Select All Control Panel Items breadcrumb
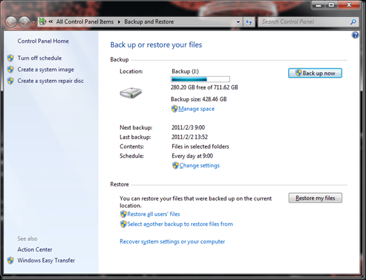Screen dimensions: 366x280 (x=85, y=22)
